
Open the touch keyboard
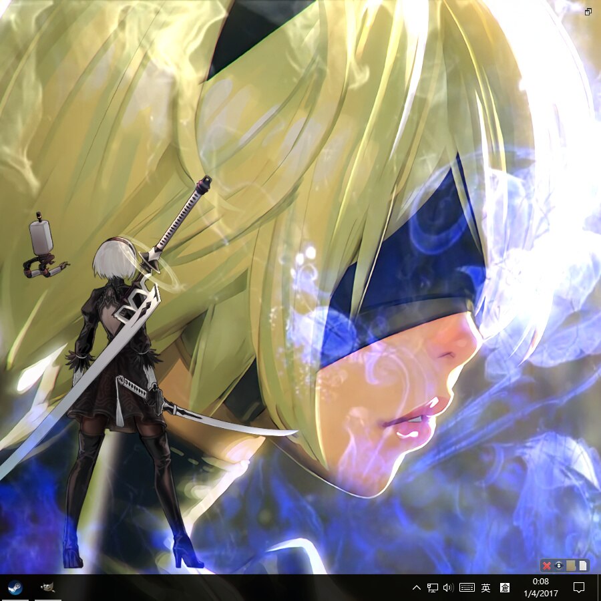(467, 588)
